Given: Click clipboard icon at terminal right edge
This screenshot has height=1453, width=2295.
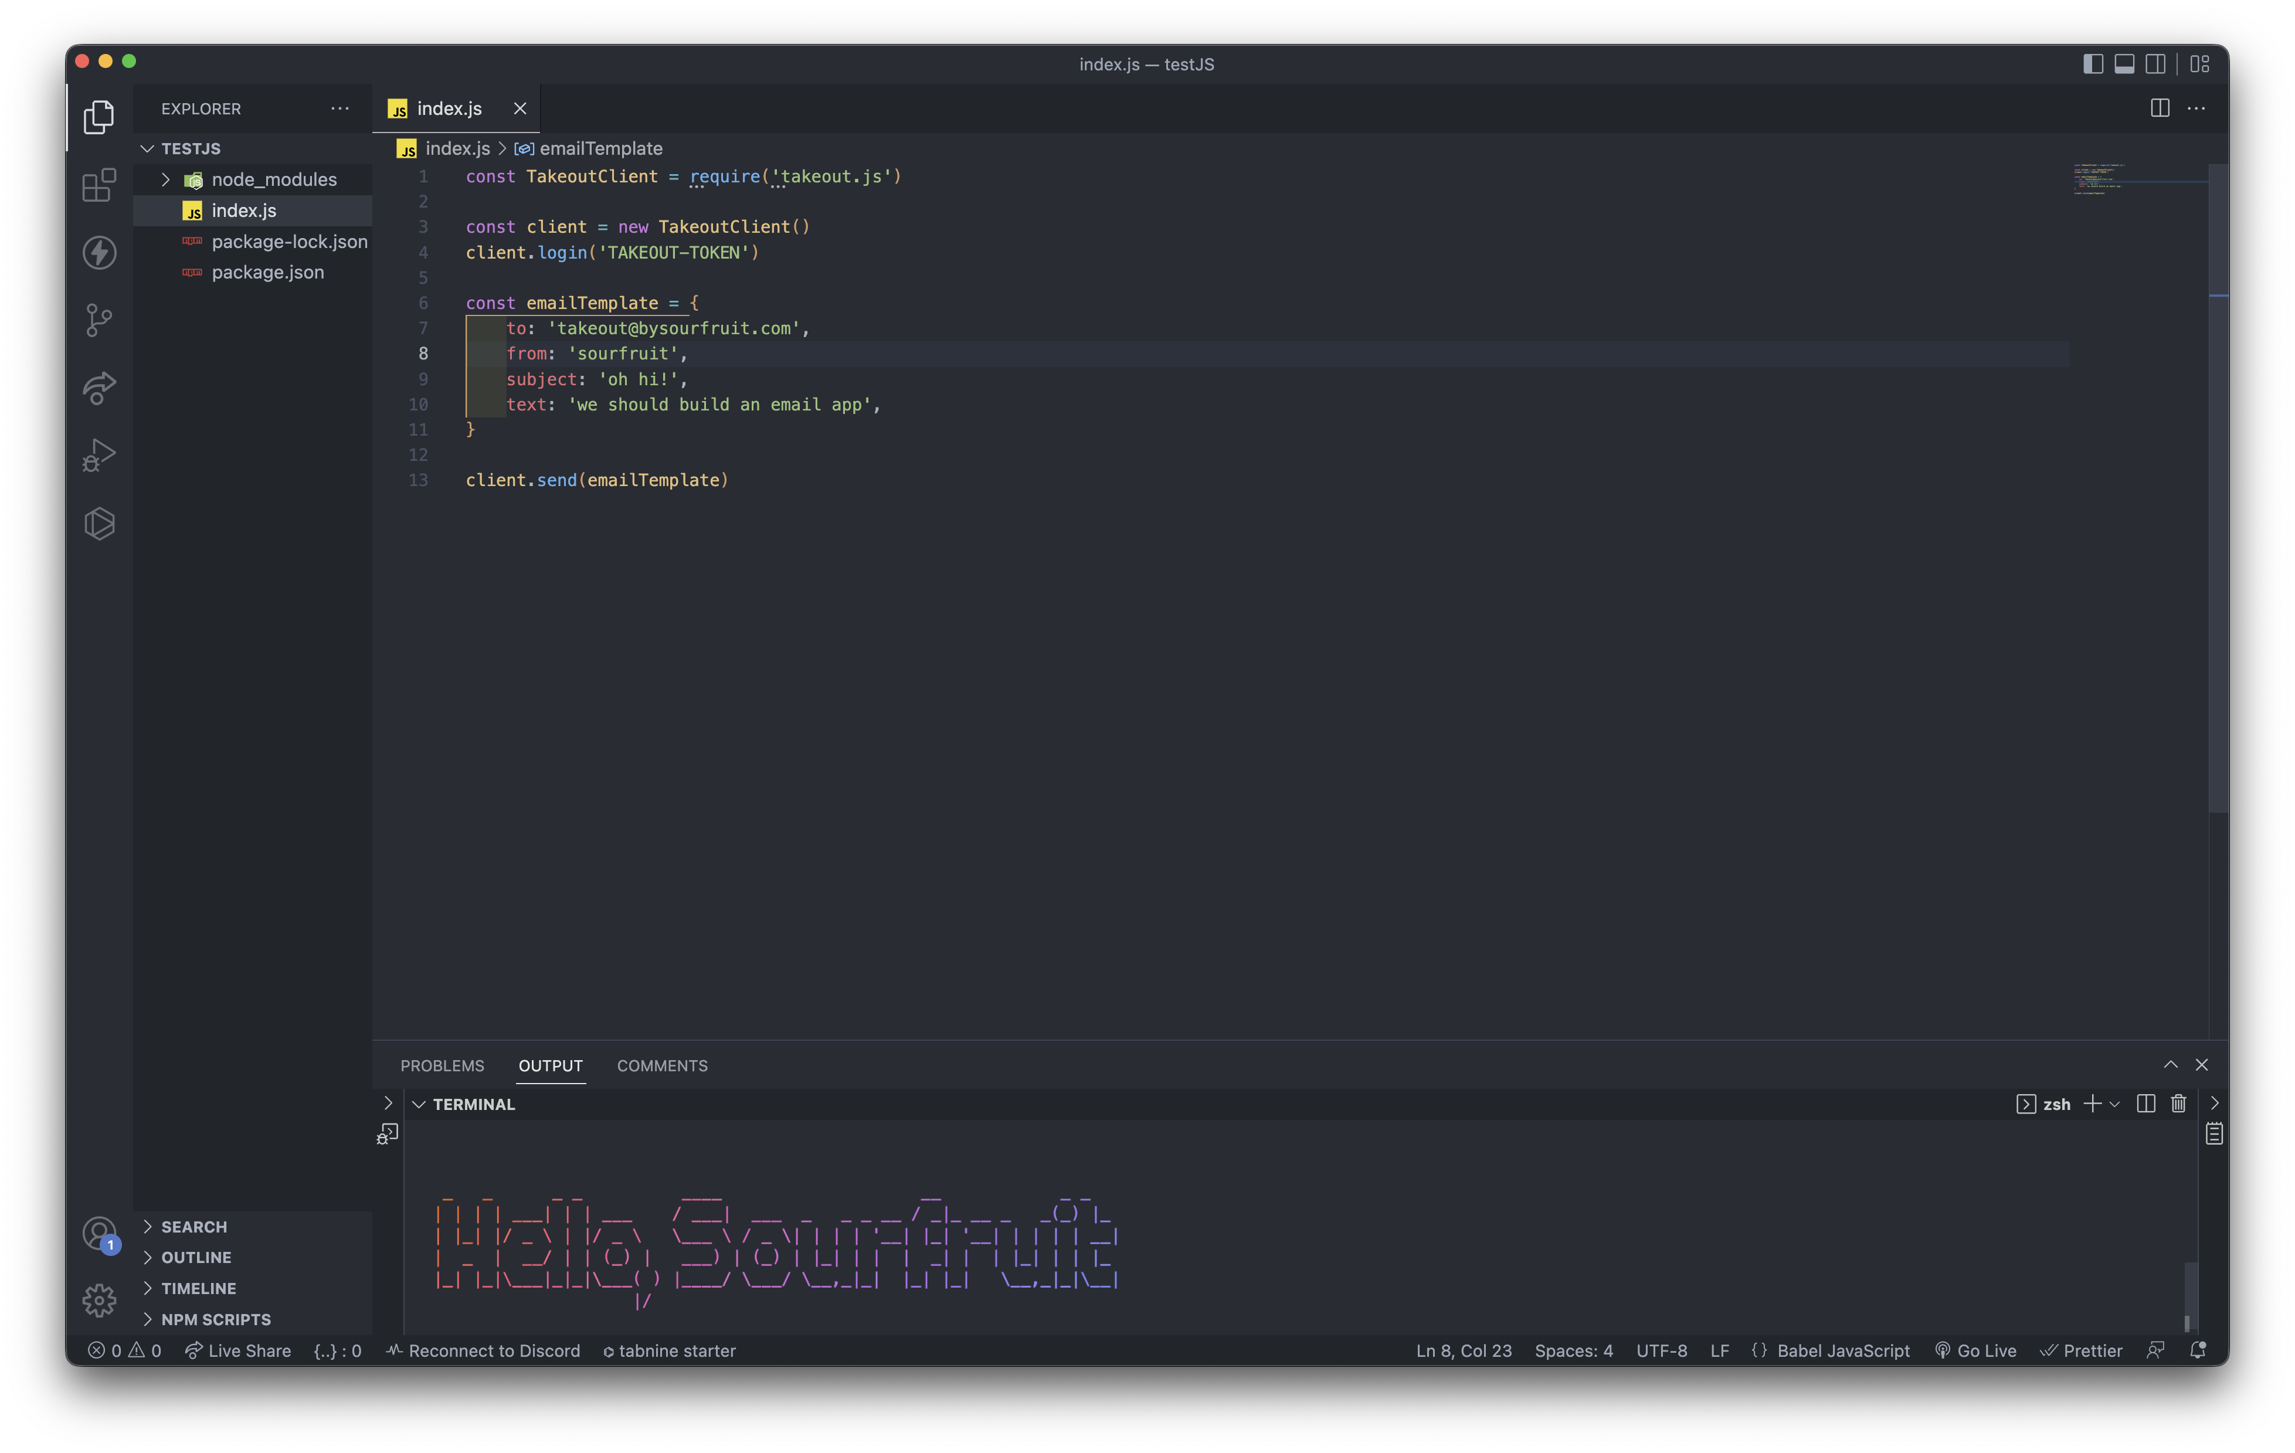Looking at the screenshot, I should tap(2214, 1133).
